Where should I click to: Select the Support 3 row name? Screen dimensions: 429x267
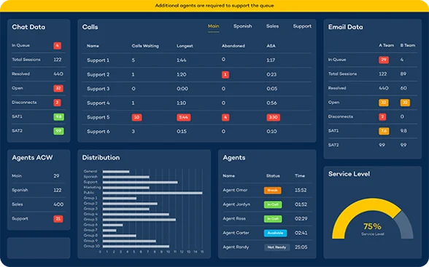click(98, 89)
